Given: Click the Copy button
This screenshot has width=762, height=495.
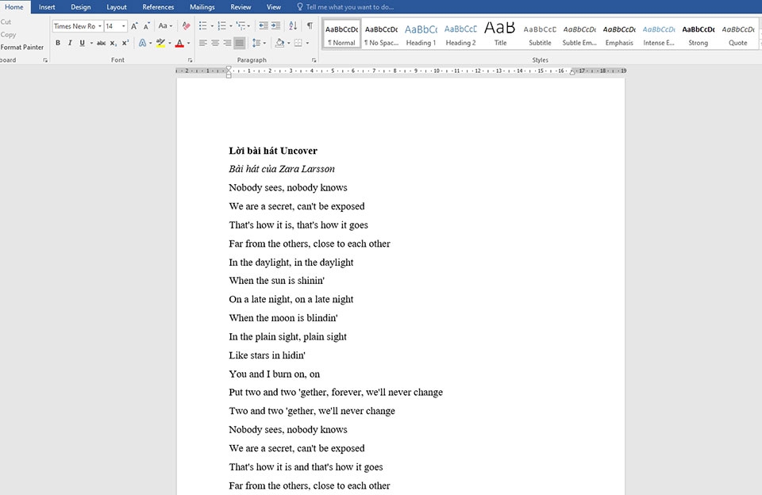Looking at the screenshot, I should 8,34.
